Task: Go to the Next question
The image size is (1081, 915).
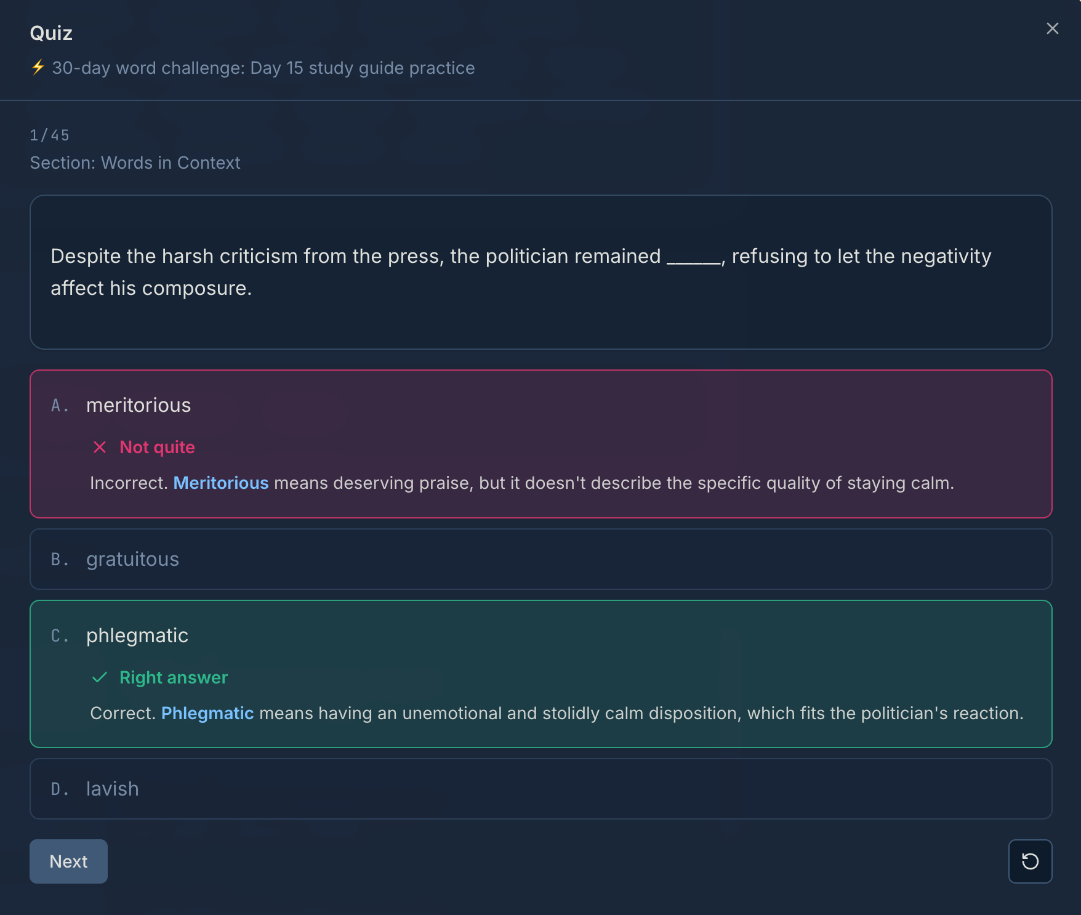Action: 68,861
